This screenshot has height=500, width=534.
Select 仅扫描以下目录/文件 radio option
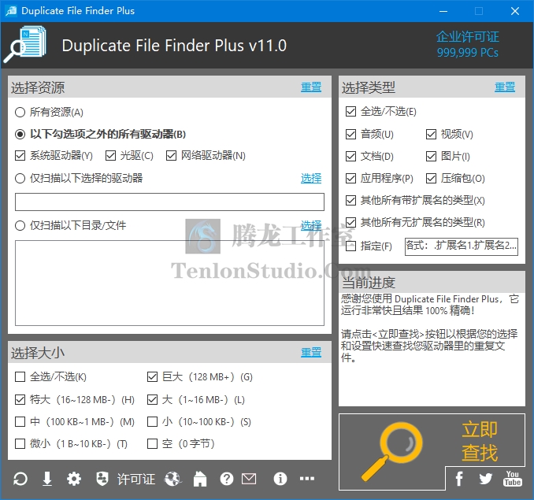pyautogui.click(x=71, y=225)
